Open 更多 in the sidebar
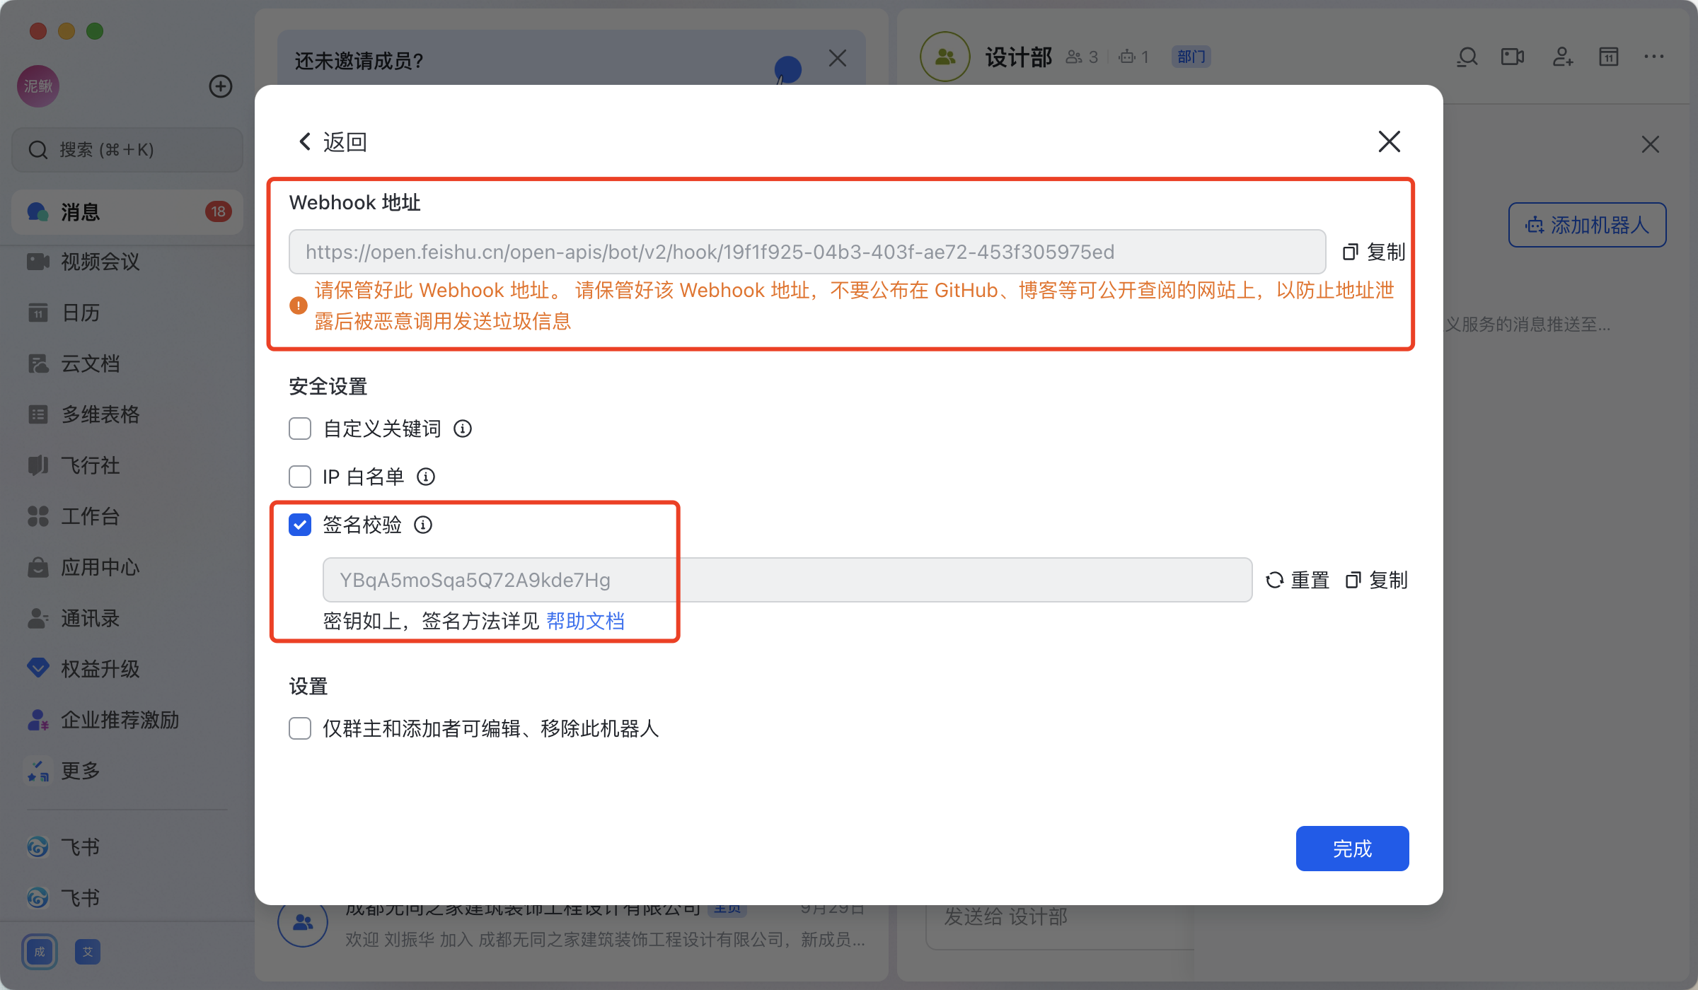Image resolution: width=1698 pixels, height=990 pixels. (x=80, y=771)
